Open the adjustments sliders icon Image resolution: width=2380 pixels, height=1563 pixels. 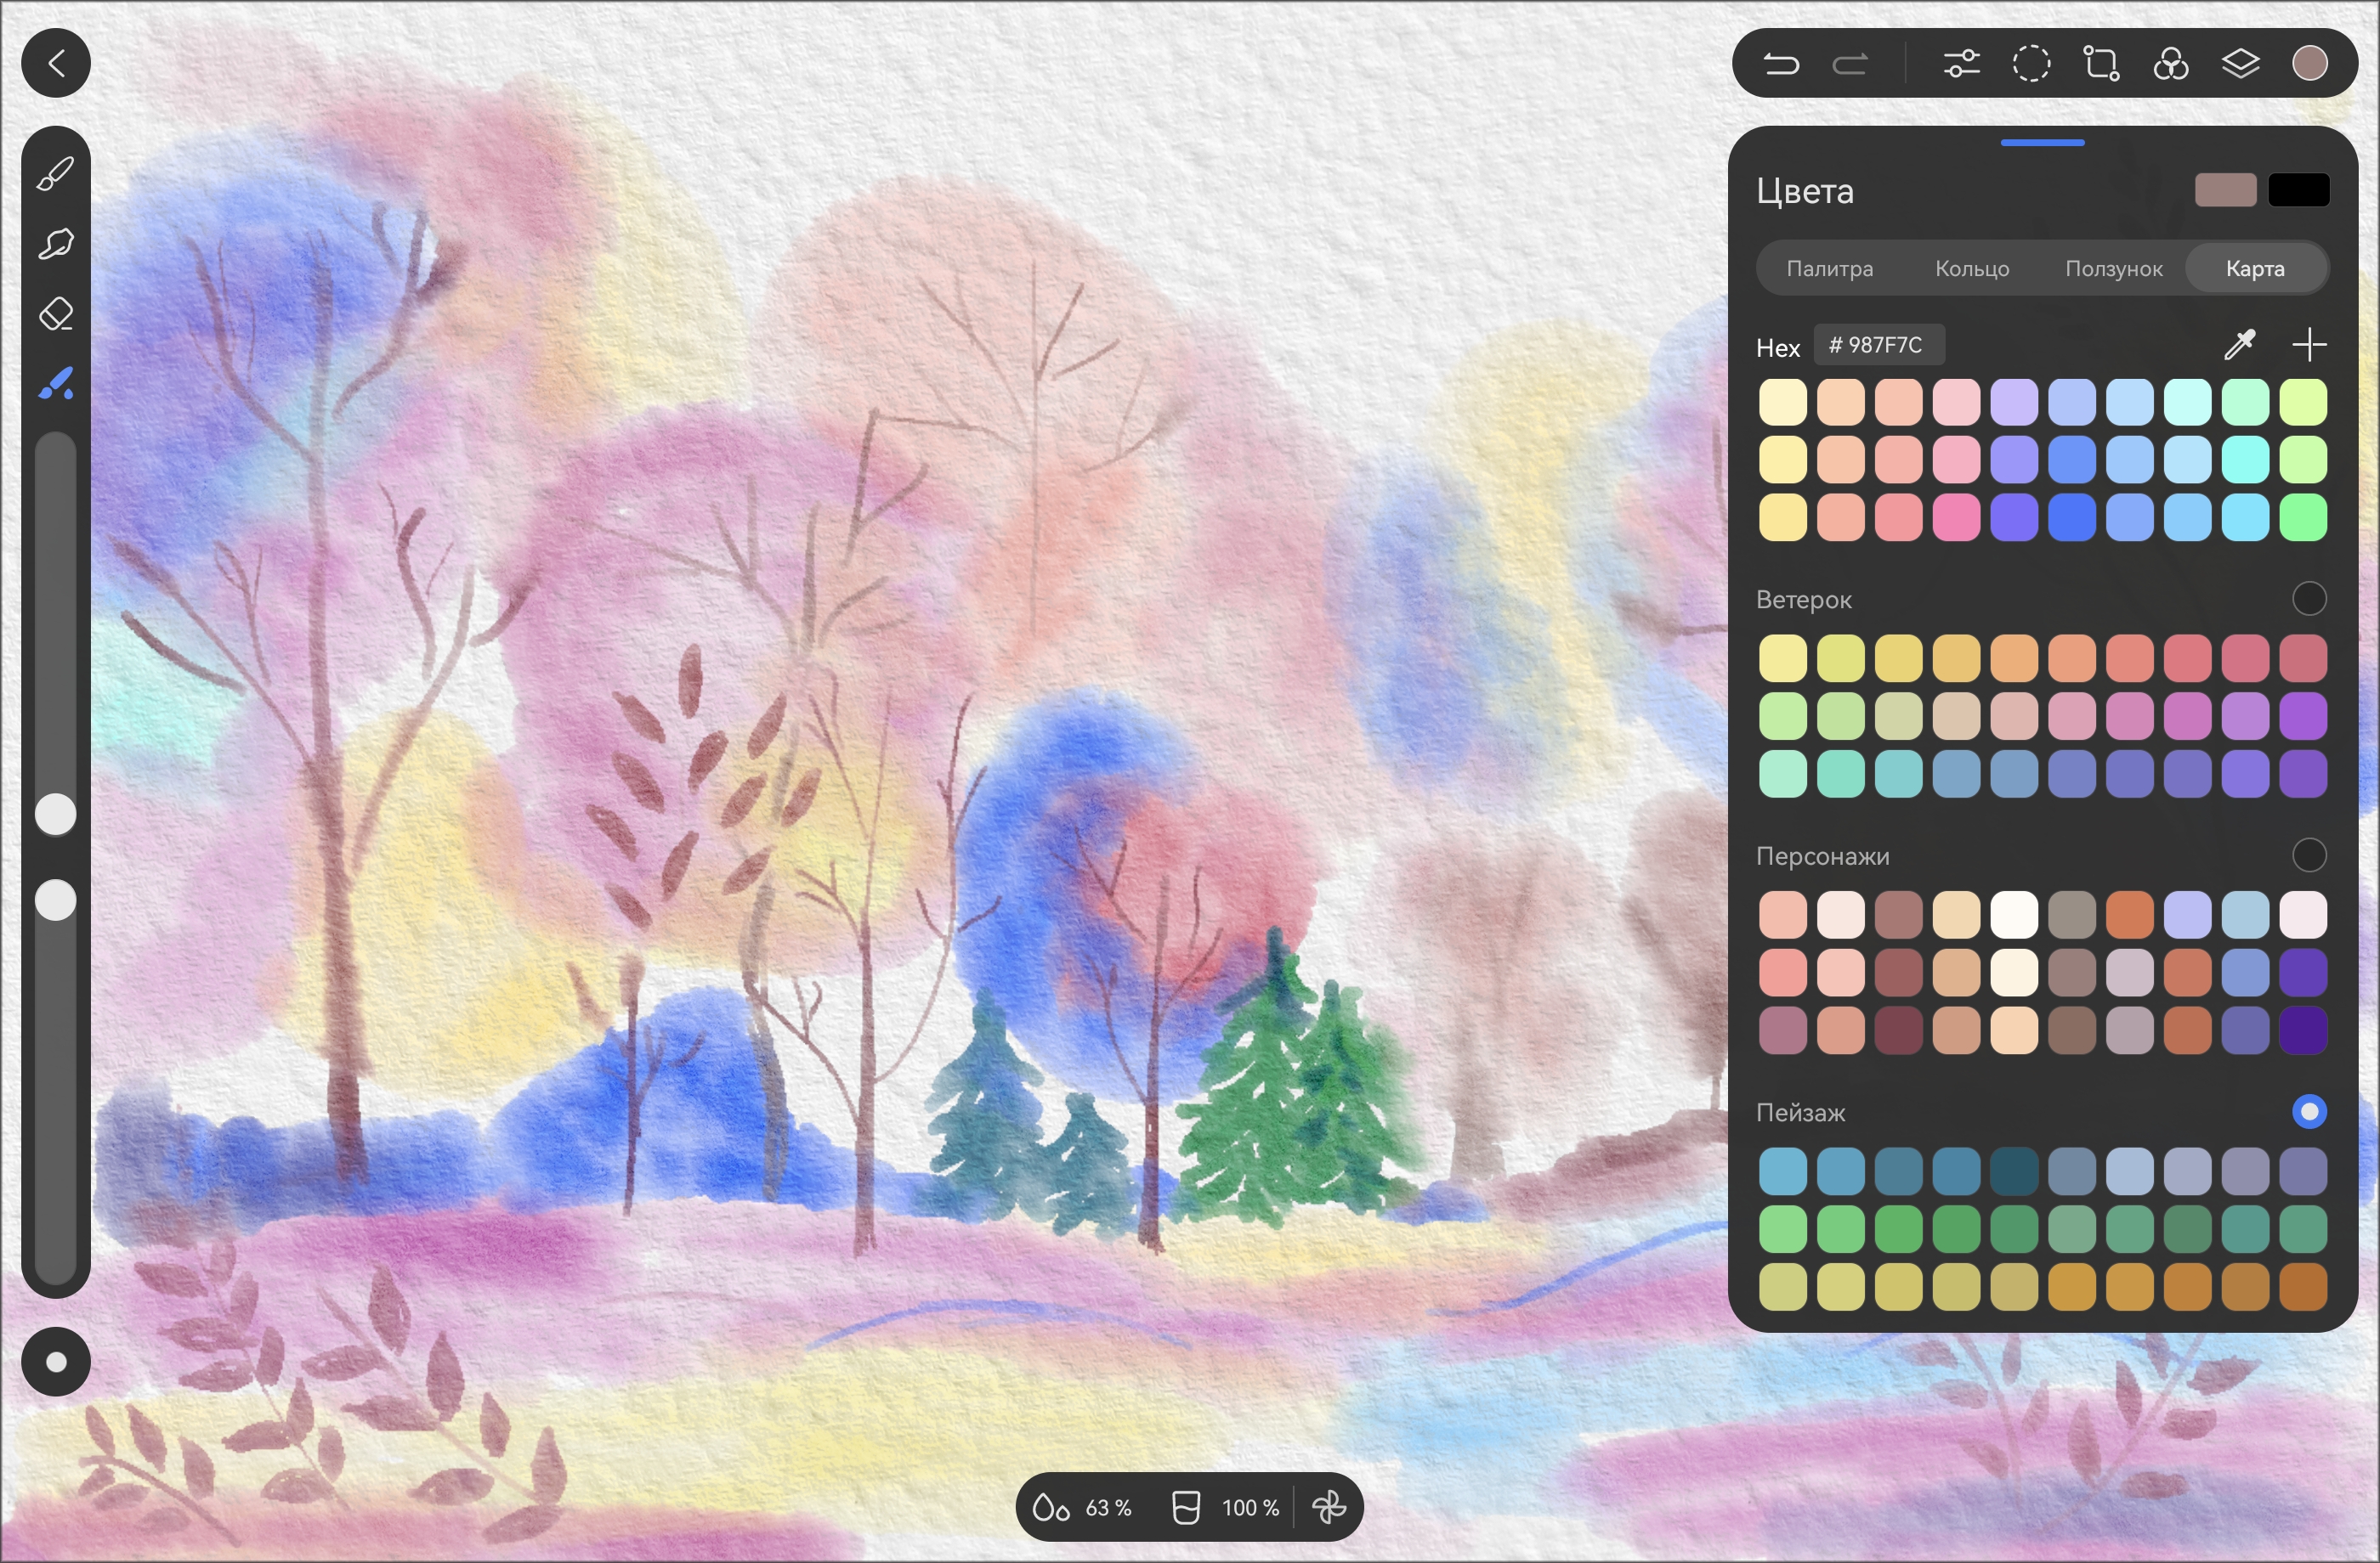[1961, 64]
